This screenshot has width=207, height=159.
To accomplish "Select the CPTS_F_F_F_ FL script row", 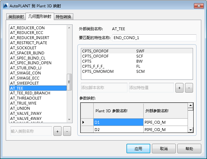I will (x=137, y=66).
